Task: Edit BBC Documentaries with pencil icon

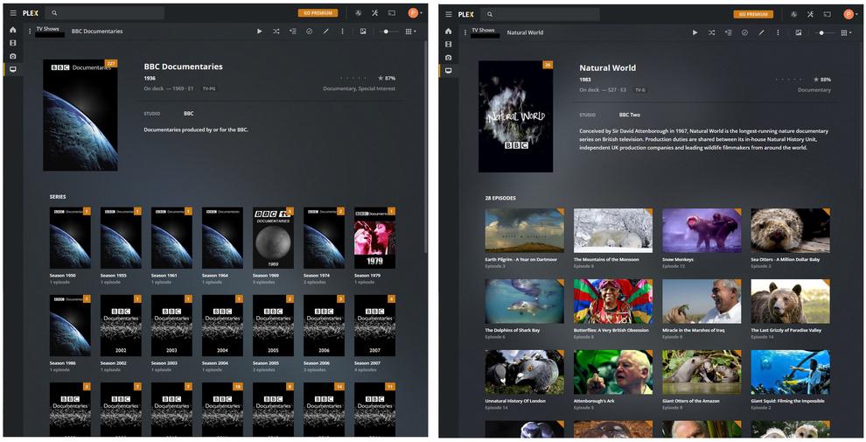Action: point(326,32)
